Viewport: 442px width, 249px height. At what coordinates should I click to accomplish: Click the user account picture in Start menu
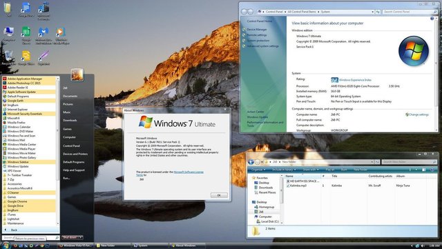pyautogui.click(x=77, y=74)
